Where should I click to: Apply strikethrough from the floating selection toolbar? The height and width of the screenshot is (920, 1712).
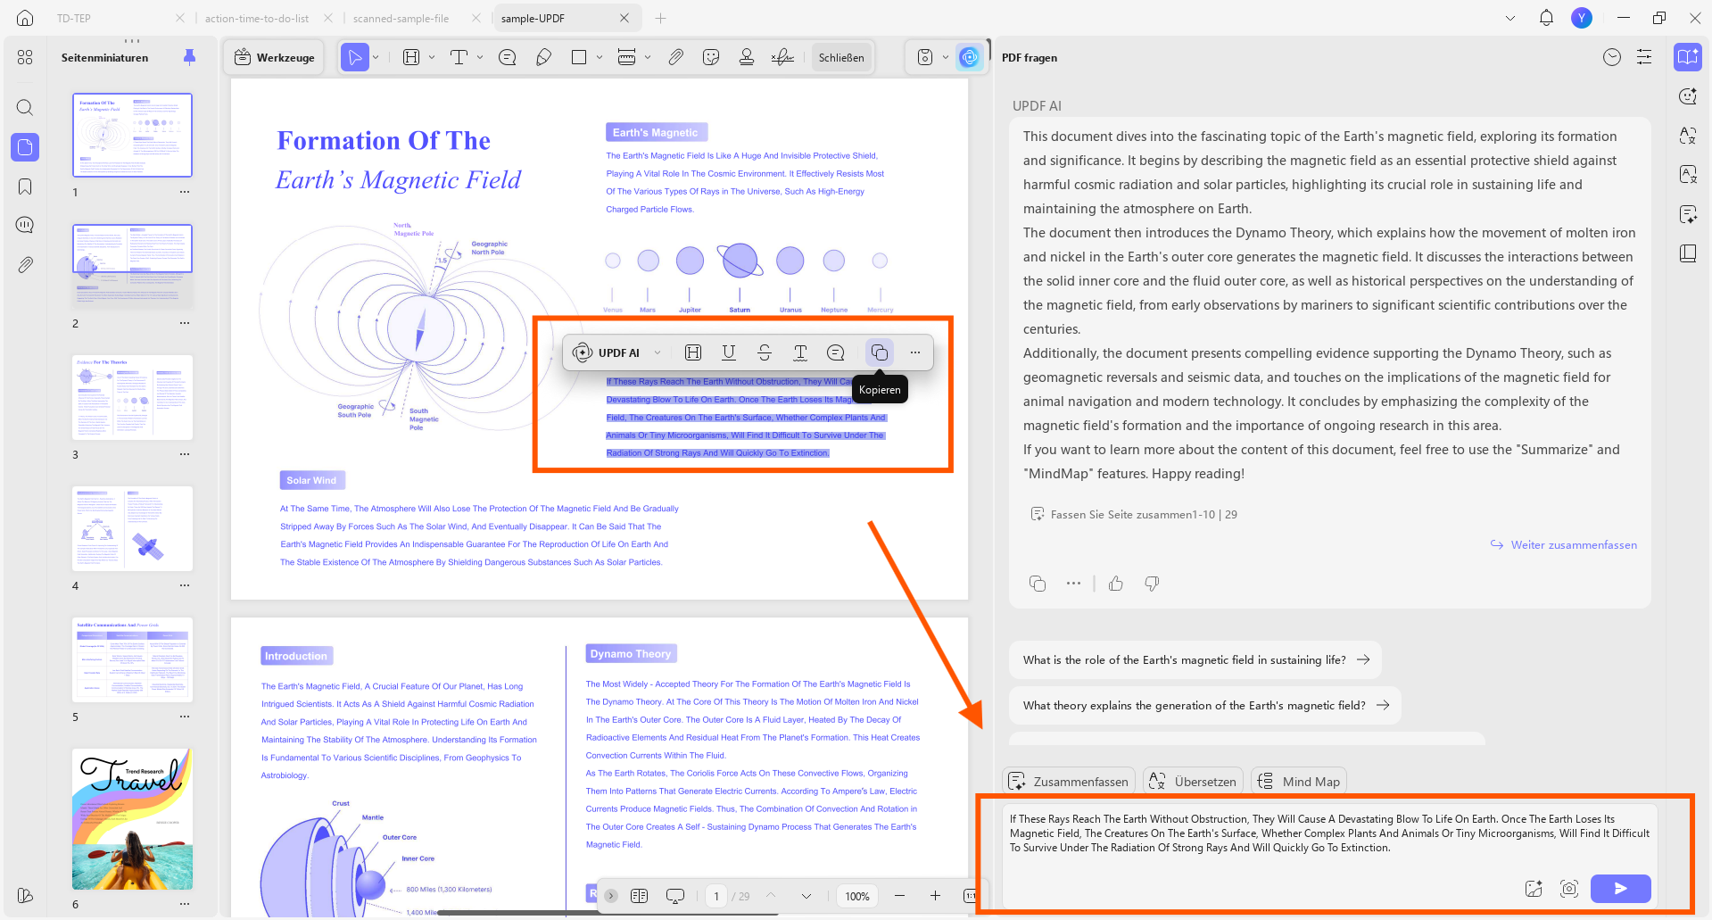click(x=765, y=352)
